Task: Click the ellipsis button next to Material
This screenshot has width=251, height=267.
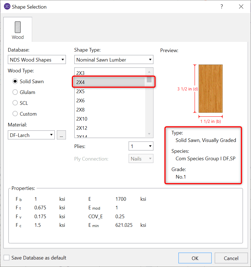Action: point(61,135)
